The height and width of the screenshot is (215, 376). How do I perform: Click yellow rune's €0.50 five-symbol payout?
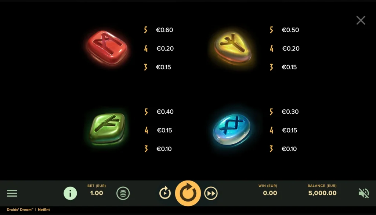click(290, 30)
